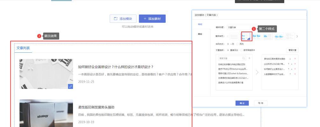Screen dimensions: 320x127
Task: Move 企业标志LOGO设计 item up
Action: coord(288,64)
